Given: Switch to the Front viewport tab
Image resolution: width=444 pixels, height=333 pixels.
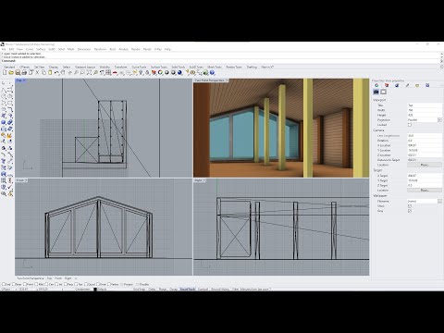Looking at the screenshot, I should click(x=58, y=278).
